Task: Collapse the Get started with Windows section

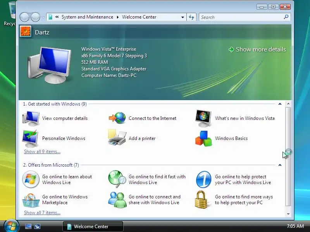Action: 280,104
